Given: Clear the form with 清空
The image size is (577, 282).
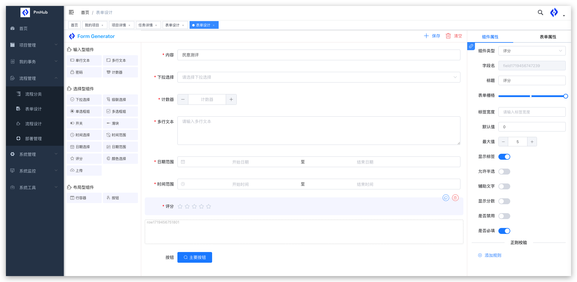Looking at the screenshot, I should (x=454, y=36).
